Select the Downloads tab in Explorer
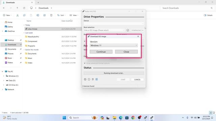Screen dimensions: 216x121 click(18, 2)
